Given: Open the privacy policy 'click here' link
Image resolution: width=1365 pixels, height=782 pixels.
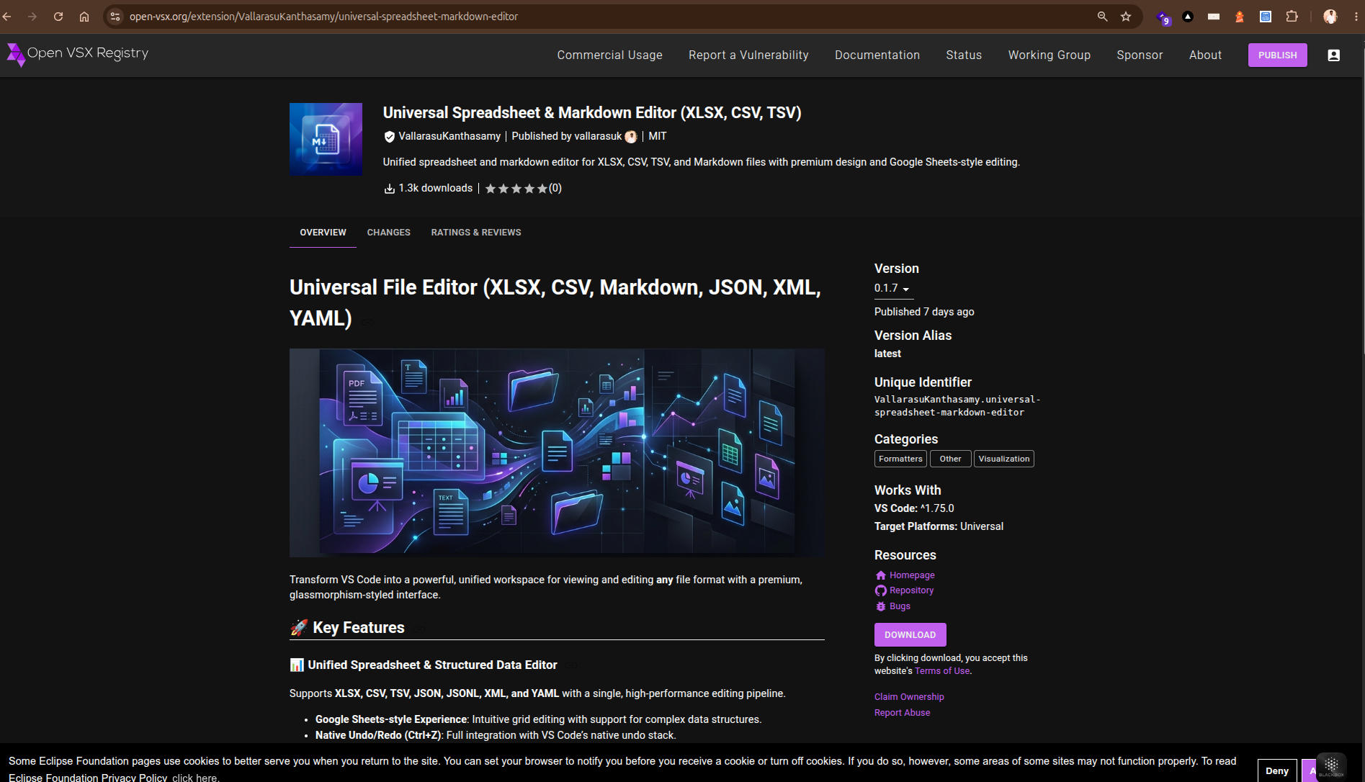Looking at the screenshot, I should coord(194,778).
